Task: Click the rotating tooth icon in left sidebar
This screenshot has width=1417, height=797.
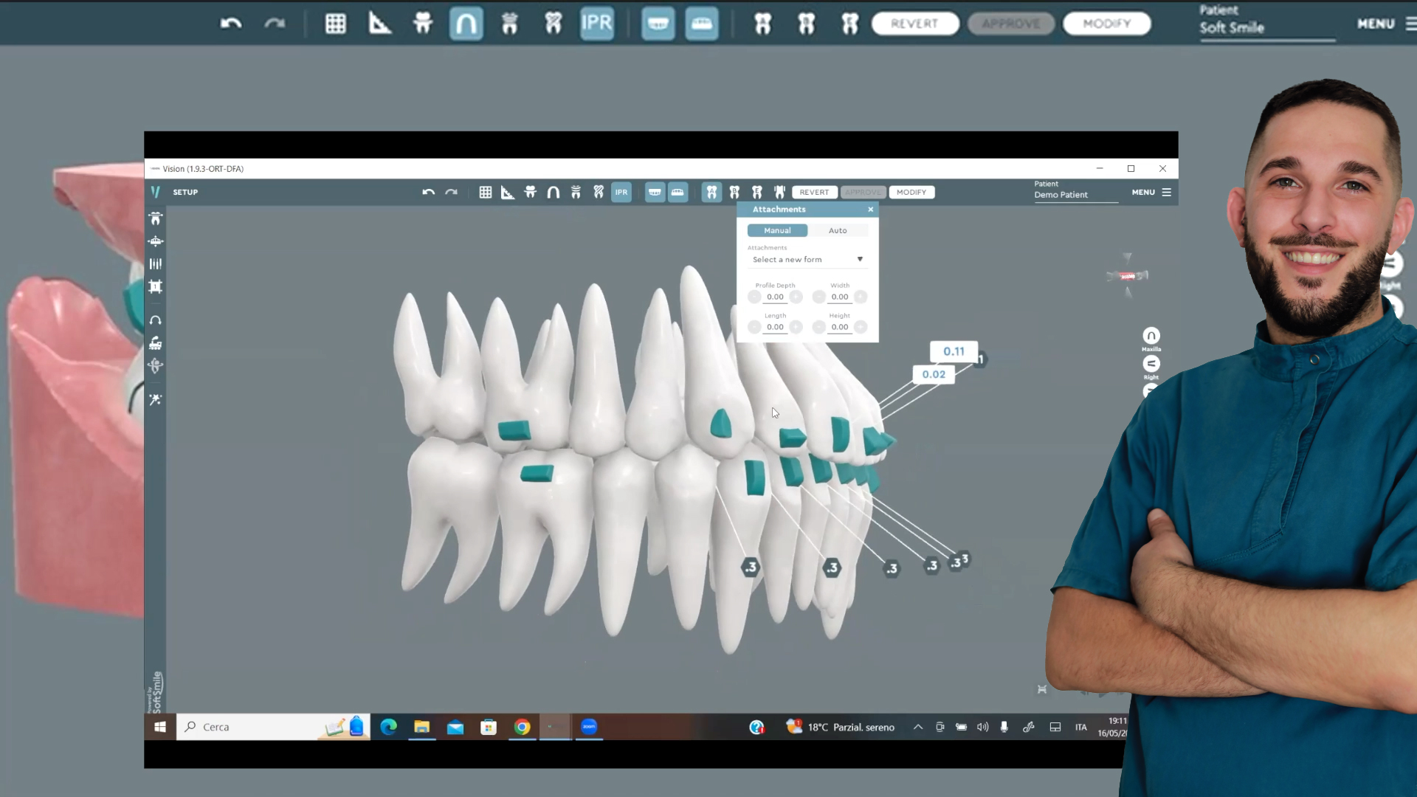Action: click(156, 366)
